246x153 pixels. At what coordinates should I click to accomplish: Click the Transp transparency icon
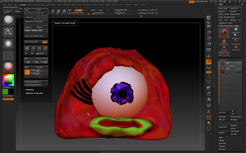coord(209,111)
